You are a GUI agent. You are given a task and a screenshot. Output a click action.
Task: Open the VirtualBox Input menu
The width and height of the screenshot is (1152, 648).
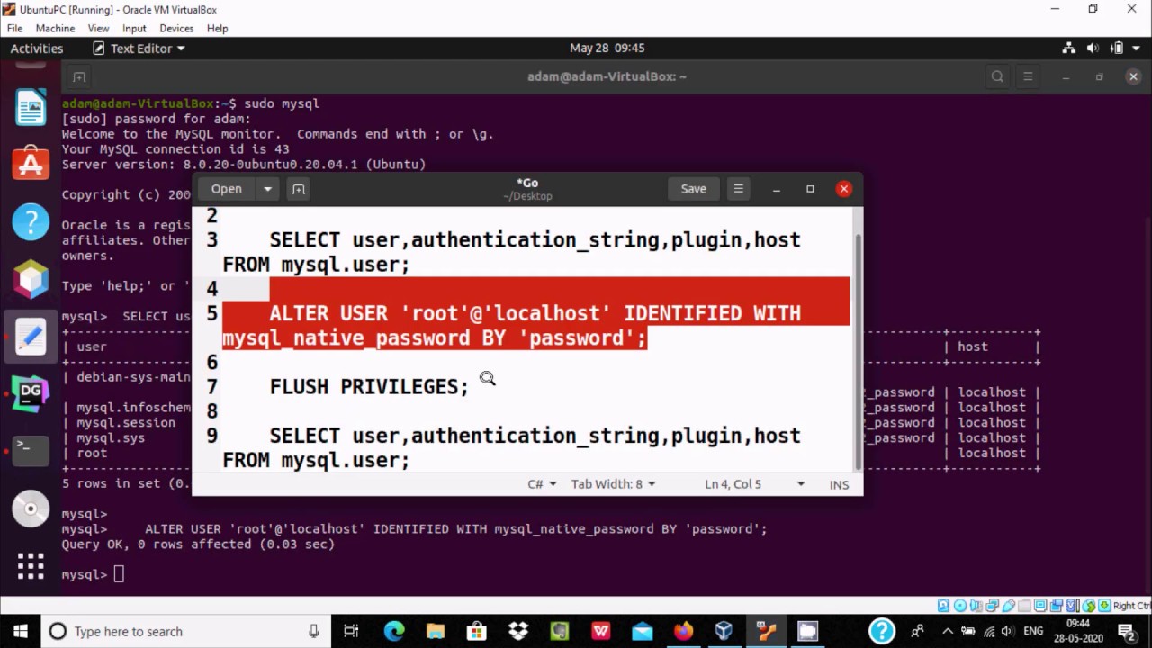(134, 28)
